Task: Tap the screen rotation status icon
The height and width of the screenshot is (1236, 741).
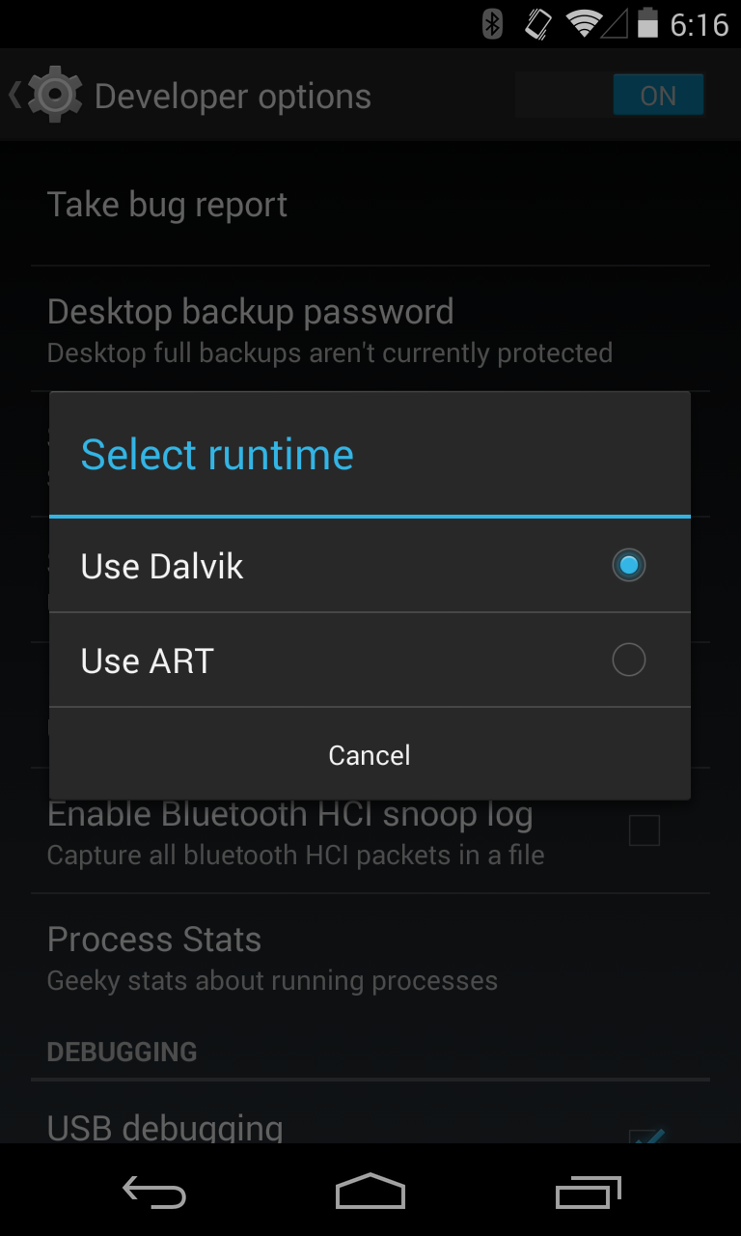Action: (538, 23)
